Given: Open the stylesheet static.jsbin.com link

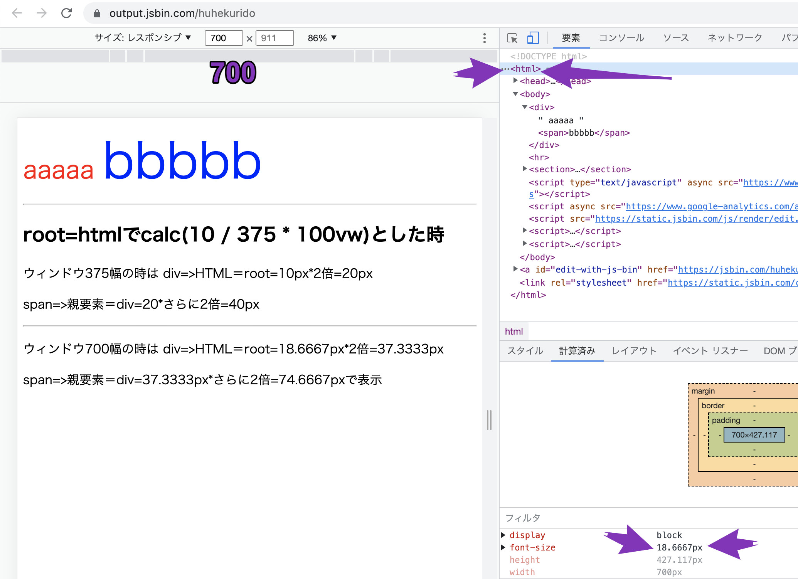Looking at the screenshot, I should click(x=732, y=283).
